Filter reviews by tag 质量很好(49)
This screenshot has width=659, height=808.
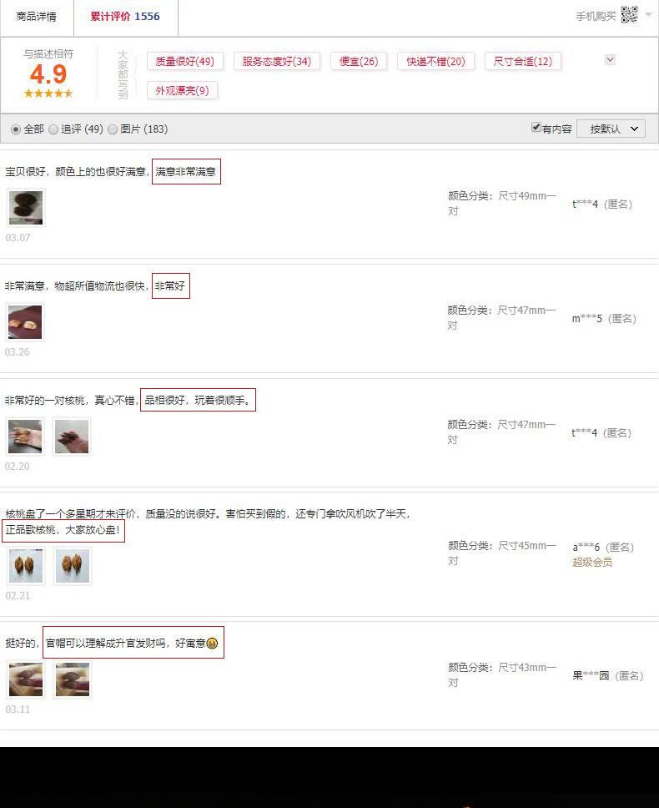[x=185, y=61]
